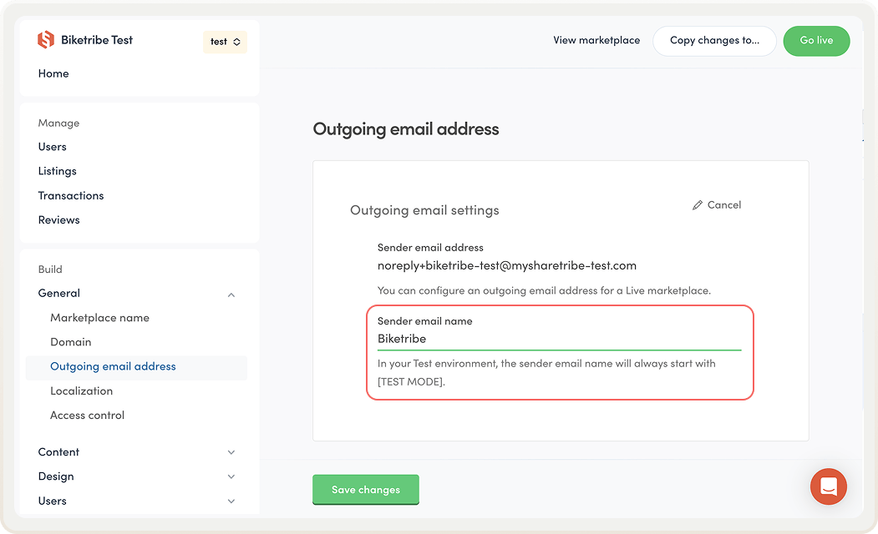Go to the Transactions page
The width and height of the screenshot is (878, 534).
coord(71,195)
